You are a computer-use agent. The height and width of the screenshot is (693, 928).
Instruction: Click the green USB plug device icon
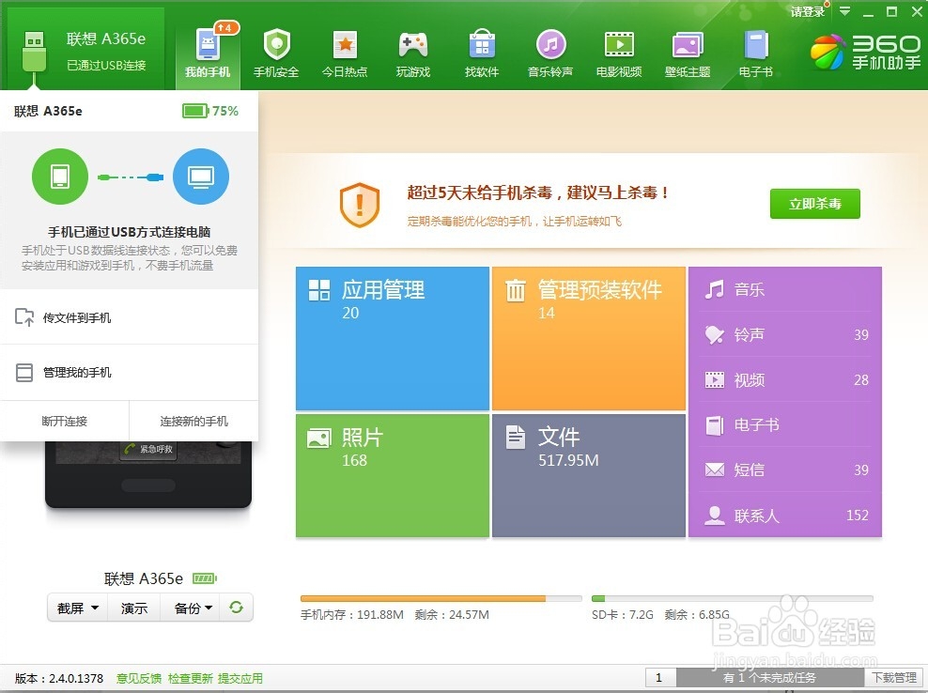point(33,54)
